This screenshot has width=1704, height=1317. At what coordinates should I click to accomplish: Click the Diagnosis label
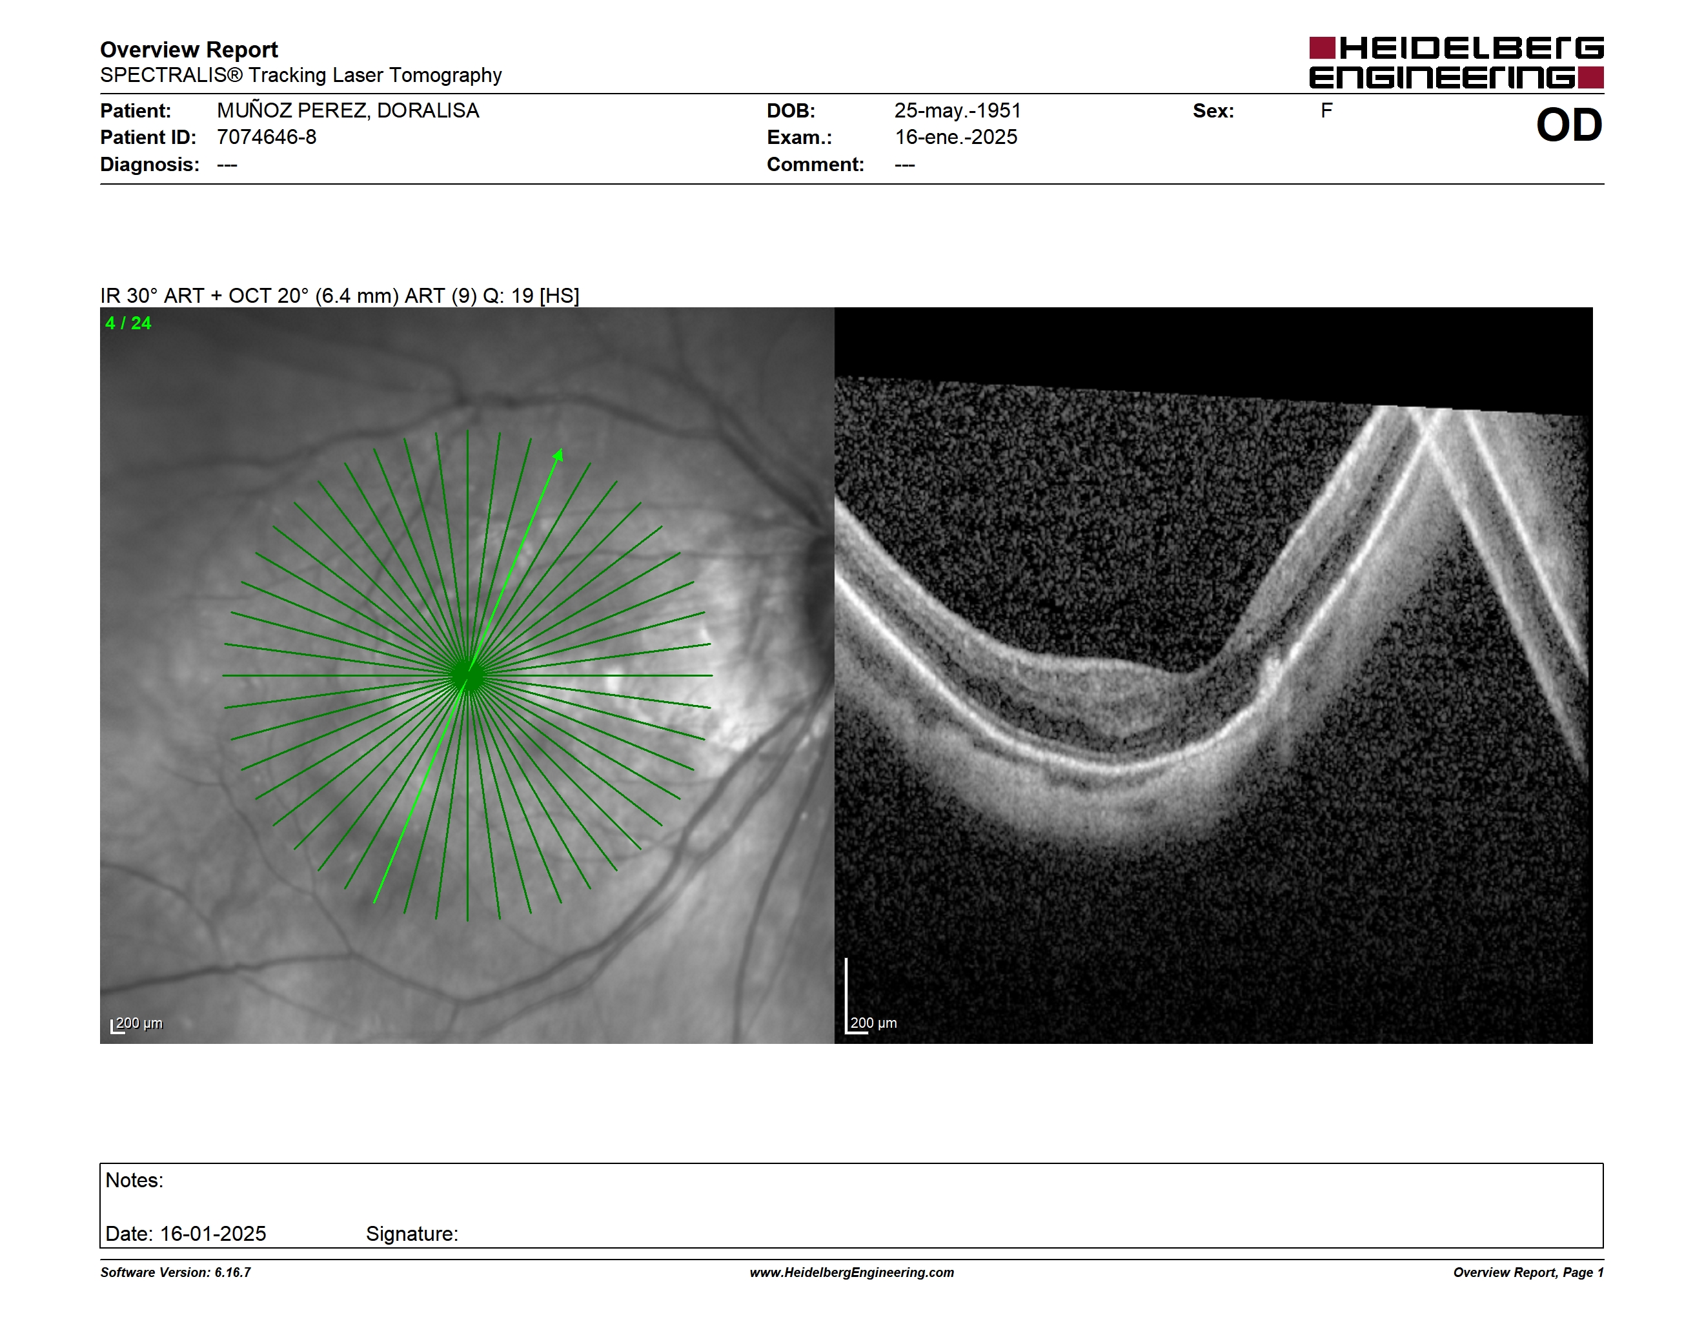[x=150, y=165]
